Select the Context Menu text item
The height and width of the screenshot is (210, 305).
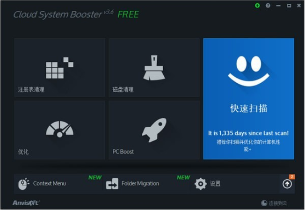tap(50, 183)
